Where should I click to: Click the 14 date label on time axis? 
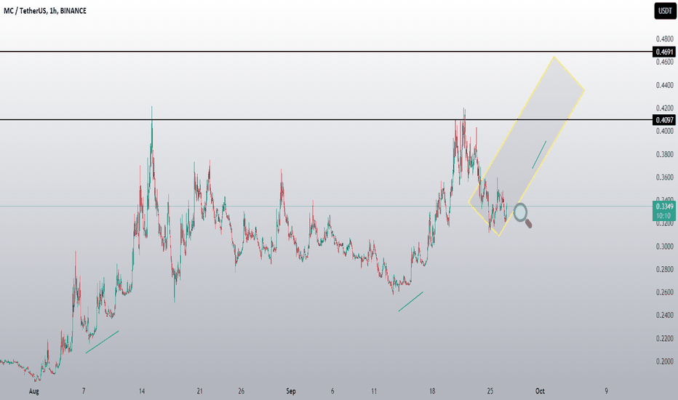click(x=142, y=391)
